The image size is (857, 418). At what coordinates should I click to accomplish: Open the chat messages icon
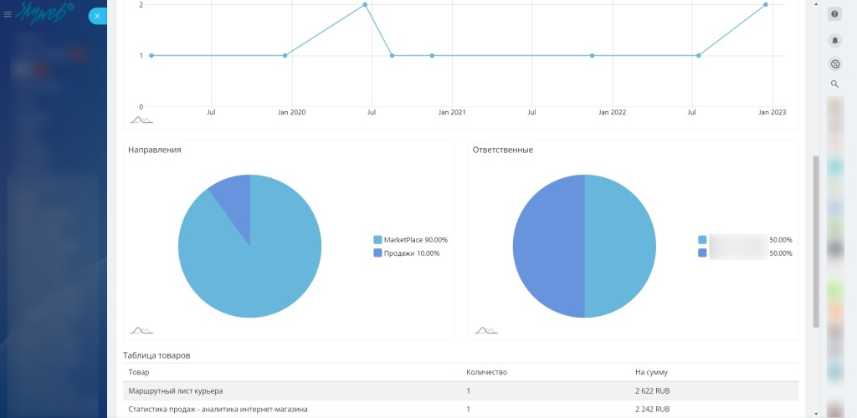pyautogui.click(x=834, y=64)
